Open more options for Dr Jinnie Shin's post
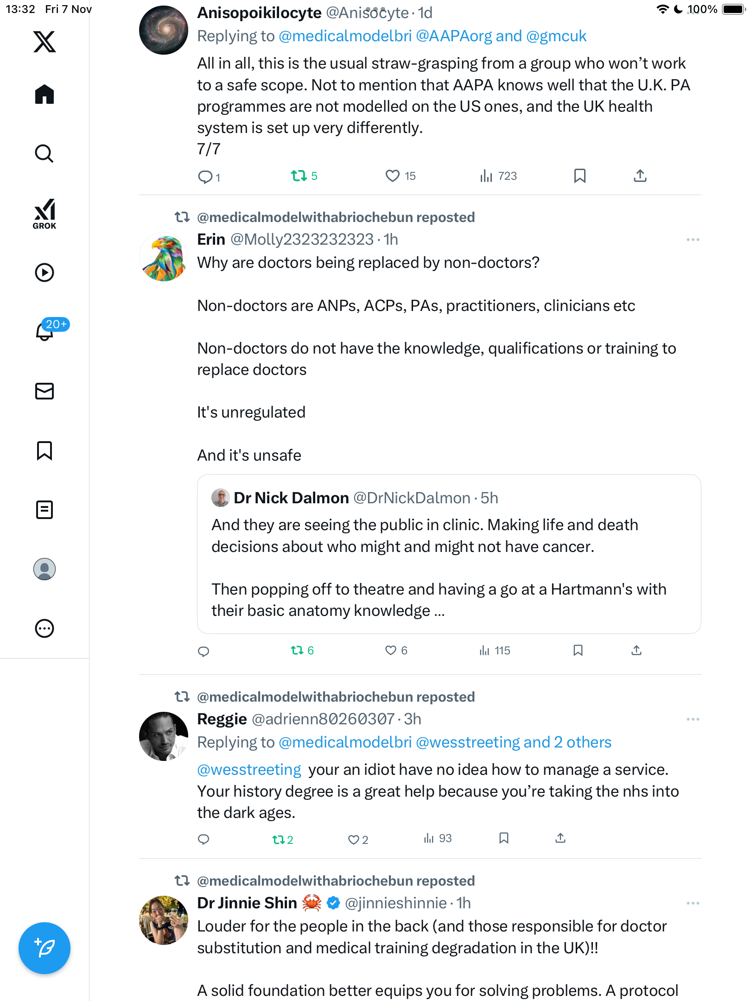 (693, 903)
